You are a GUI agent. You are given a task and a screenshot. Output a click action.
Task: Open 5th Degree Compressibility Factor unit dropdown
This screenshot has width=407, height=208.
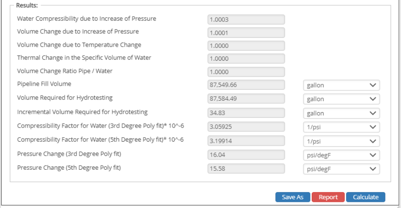[341, 141]
